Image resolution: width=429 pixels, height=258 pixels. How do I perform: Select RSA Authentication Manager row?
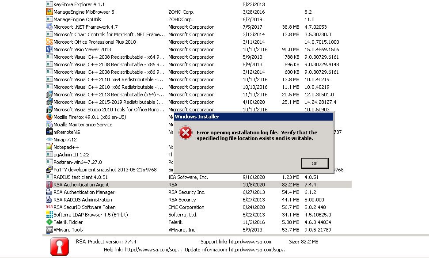(84, 192)
